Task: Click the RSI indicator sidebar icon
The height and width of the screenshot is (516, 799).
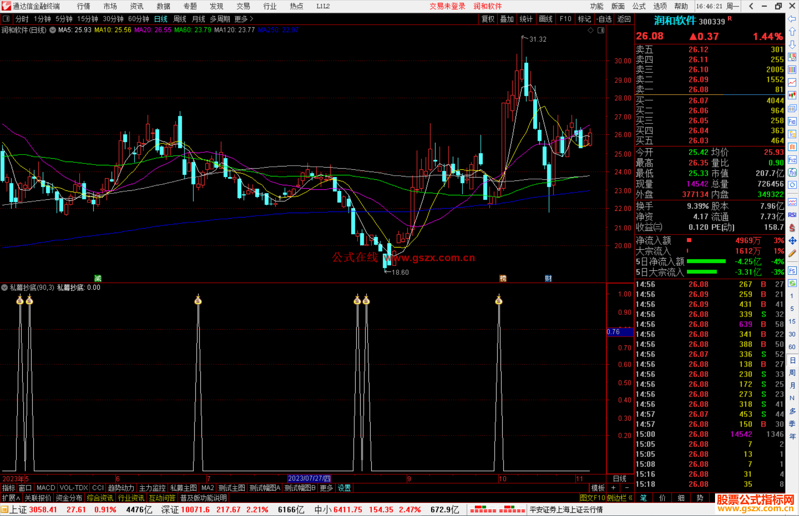Action: point(792,215)
